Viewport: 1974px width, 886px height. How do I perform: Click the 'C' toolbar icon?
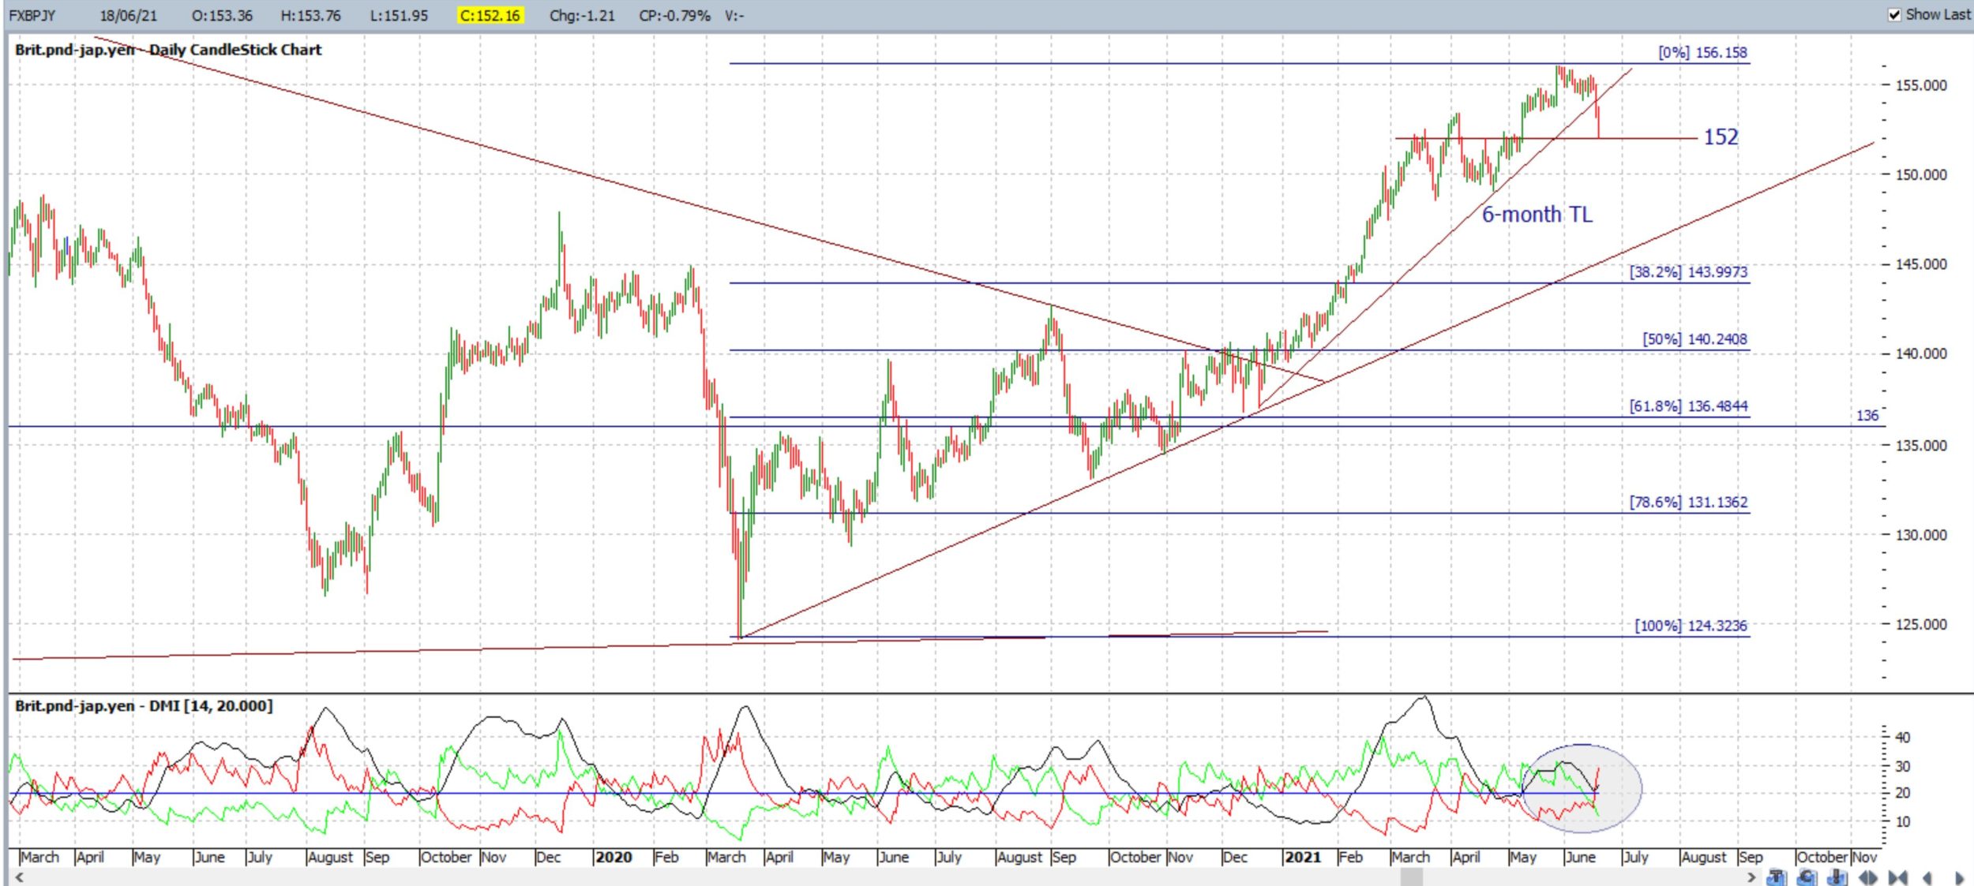point(1807,877)
